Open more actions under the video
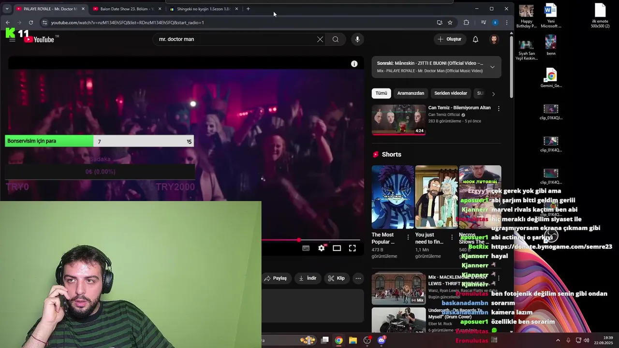Screen dimensions: 619x348 [x=358, y=278]
